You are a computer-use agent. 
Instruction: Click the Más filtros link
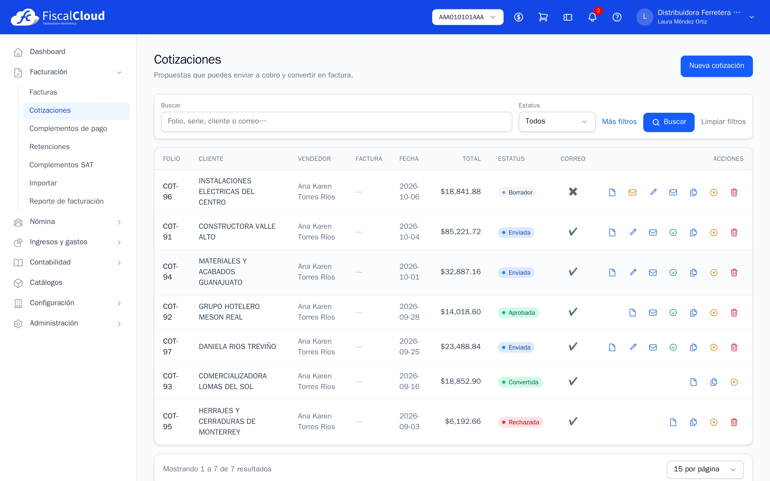click(619, 122)
